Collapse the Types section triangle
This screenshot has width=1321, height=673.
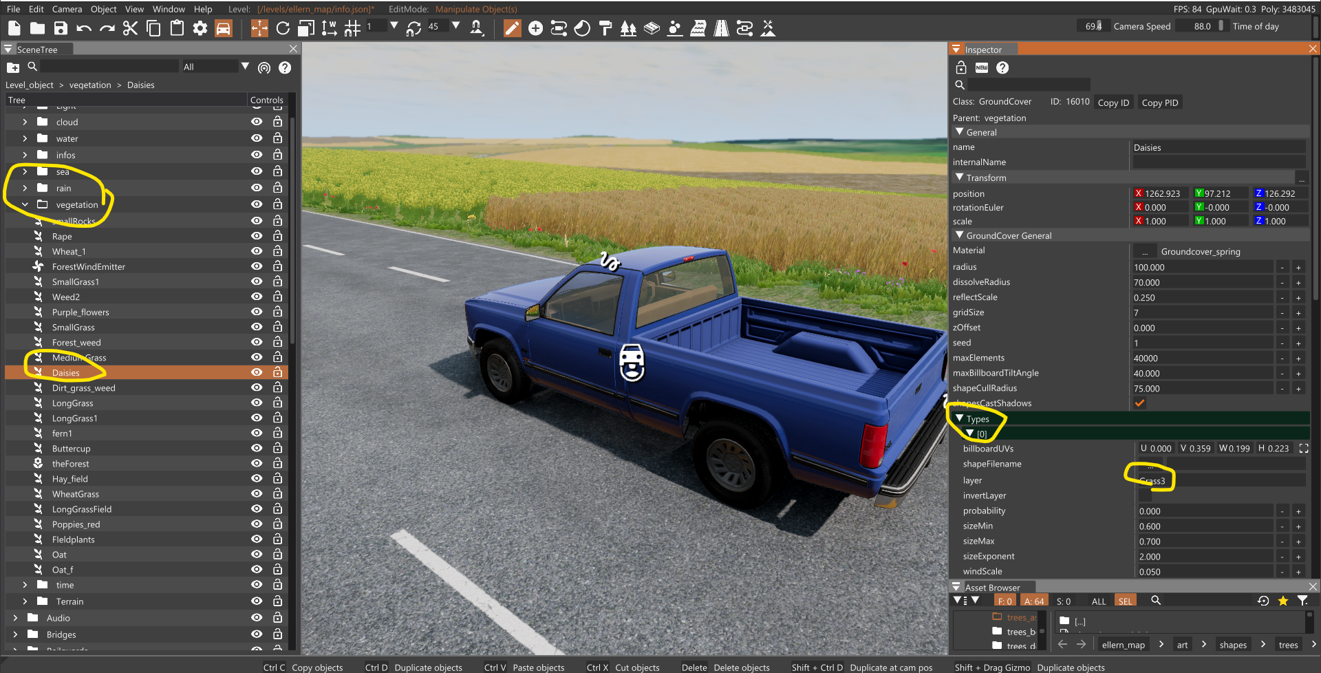click(960, 418)
